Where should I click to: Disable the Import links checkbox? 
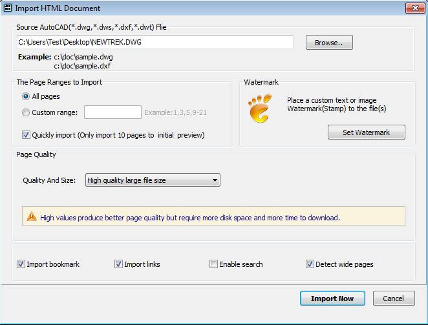[118, 264]
